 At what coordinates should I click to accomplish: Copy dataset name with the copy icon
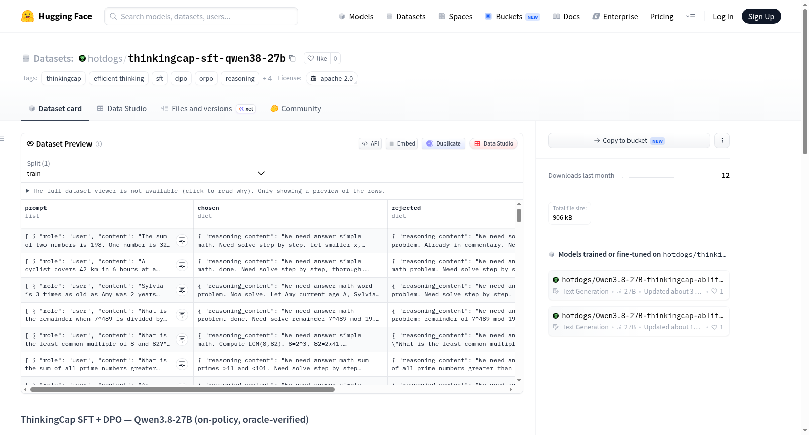(292, 58)
